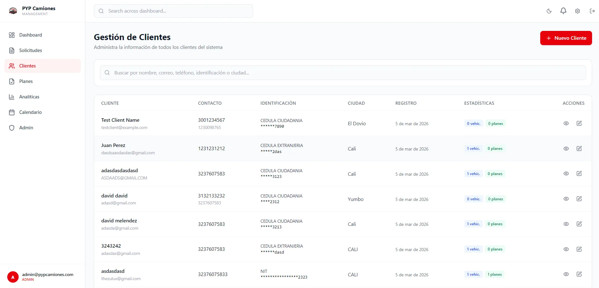
Task: View client 3243242 using the eye icon
Action: click(x=566, y=249)
